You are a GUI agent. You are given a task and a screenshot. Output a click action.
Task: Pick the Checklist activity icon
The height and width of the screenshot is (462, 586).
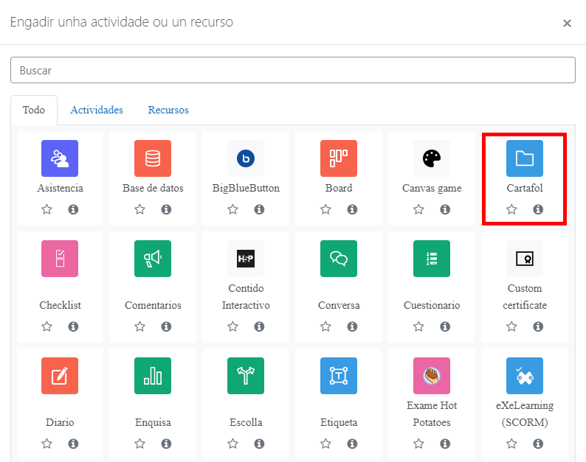point(60,259)
